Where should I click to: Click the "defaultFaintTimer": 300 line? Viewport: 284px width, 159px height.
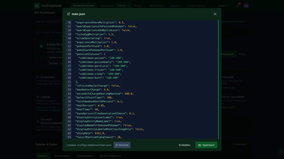coord(94,98)
